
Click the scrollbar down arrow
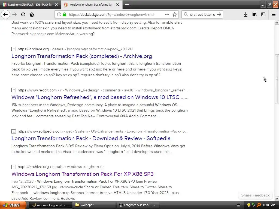(277, 198)
